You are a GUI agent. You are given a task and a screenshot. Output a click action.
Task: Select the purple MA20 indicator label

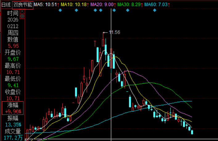[103, 5]
